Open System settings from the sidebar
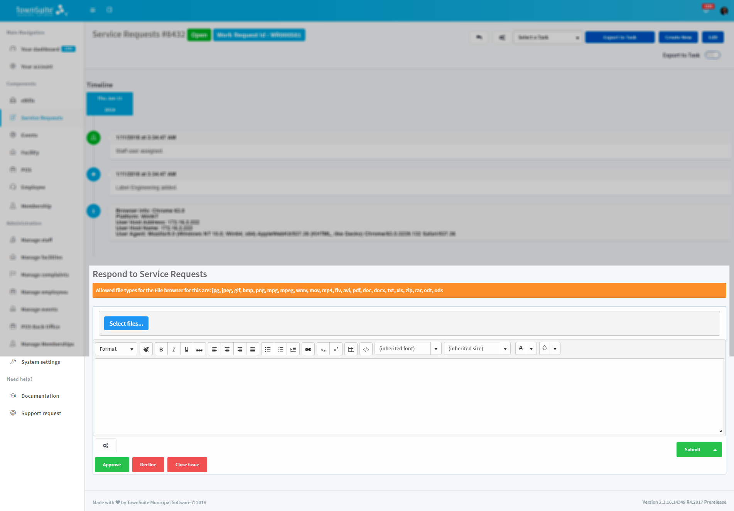 (40, 361)
